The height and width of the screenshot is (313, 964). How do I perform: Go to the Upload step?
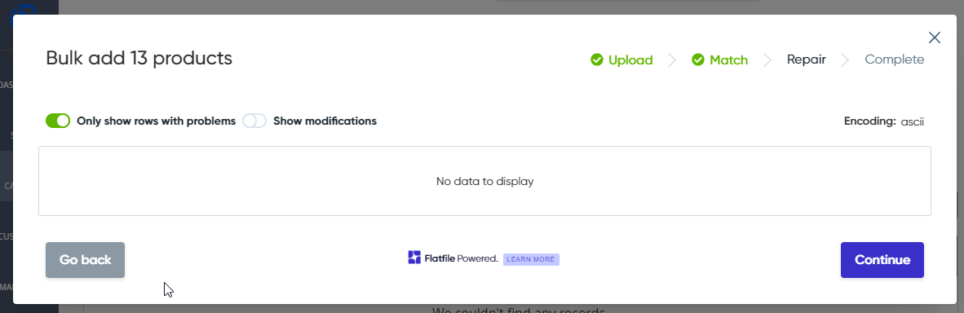pos(630,60)
